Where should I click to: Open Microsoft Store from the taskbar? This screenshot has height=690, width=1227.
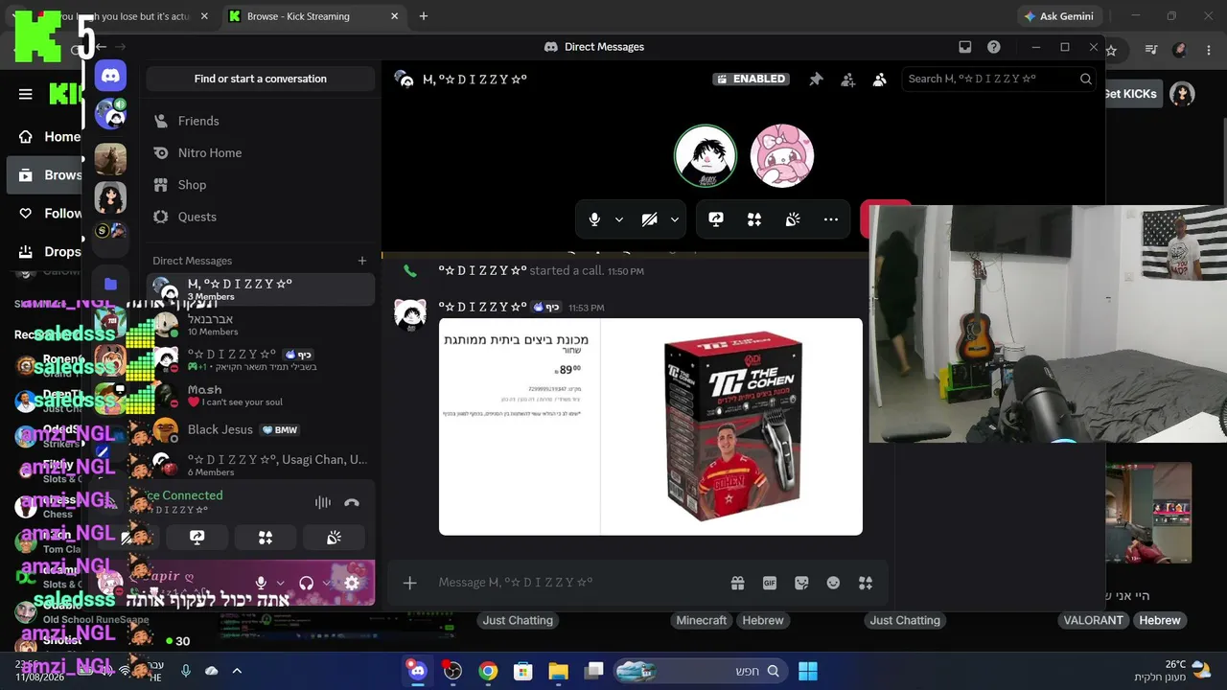click(522, 671)
